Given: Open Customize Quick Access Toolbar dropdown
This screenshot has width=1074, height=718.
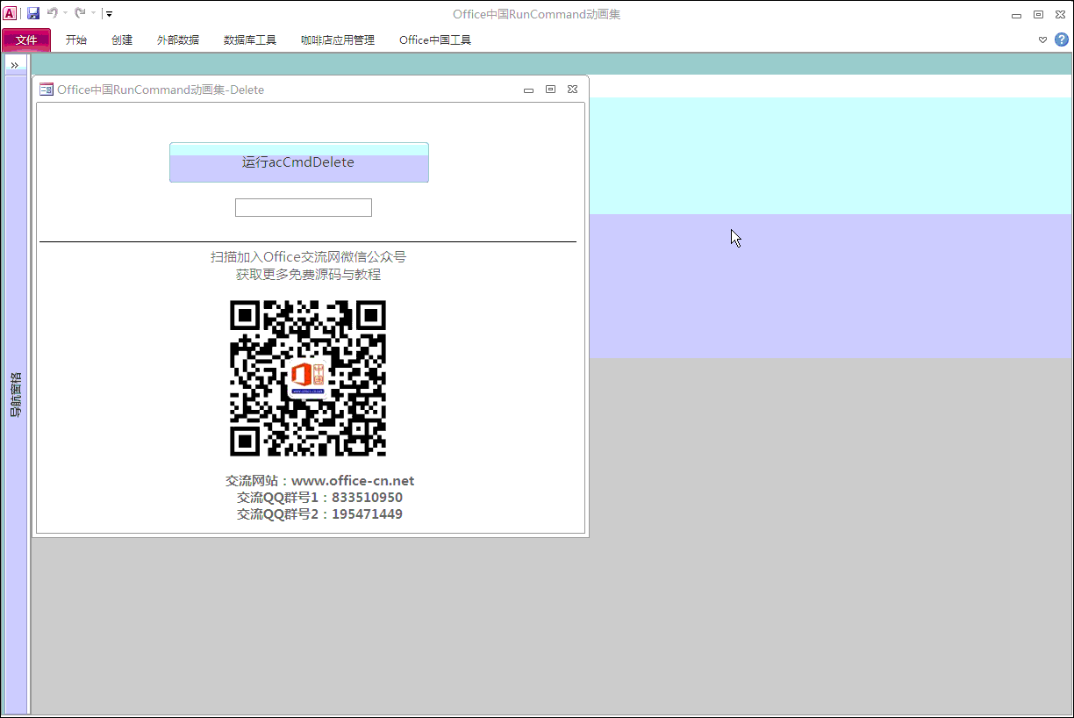Looking at the screenshot, I should pyautogui.click(x=109, y=13).
